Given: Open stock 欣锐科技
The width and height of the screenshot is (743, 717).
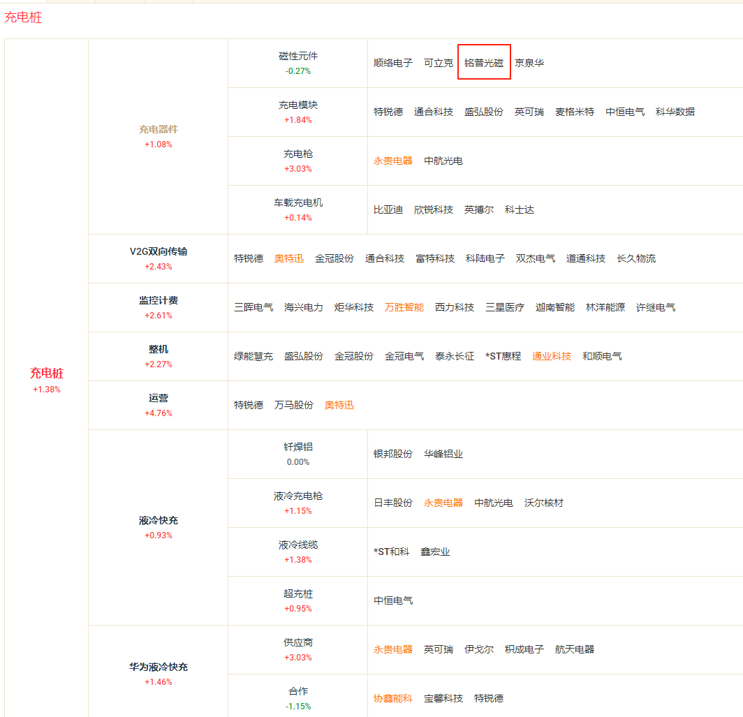Looking at the screenshot, I should [434, 209].
